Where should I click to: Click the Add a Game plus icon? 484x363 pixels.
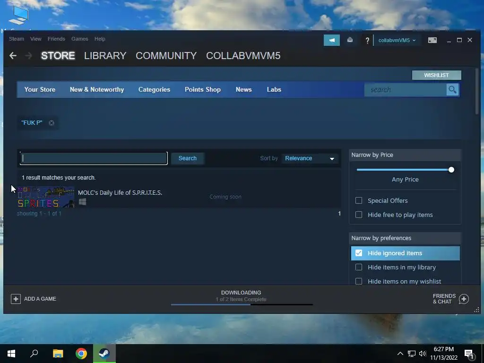point(16,299)
